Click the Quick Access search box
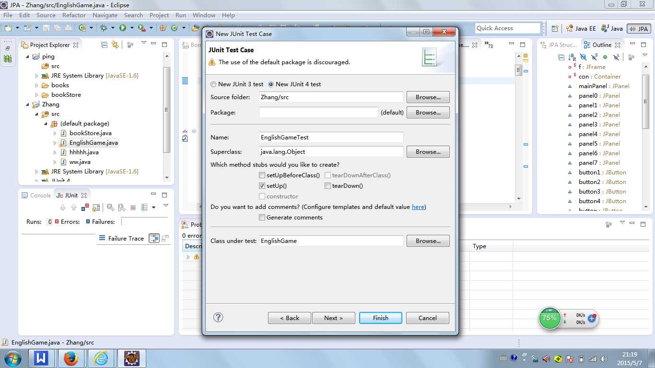 [x=508, y=28]
